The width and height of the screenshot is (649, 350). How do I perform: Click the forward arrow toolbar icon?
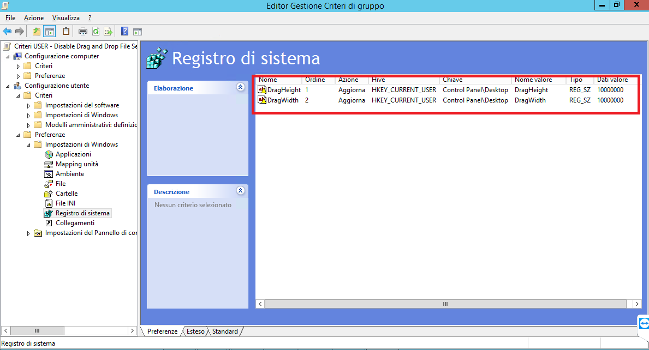[x=20, y=32]
